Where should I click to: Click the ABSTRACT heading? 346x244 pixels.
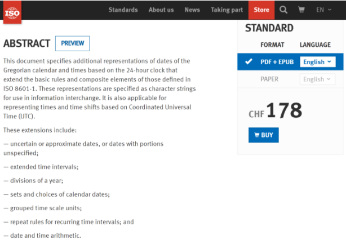point(26,43)
